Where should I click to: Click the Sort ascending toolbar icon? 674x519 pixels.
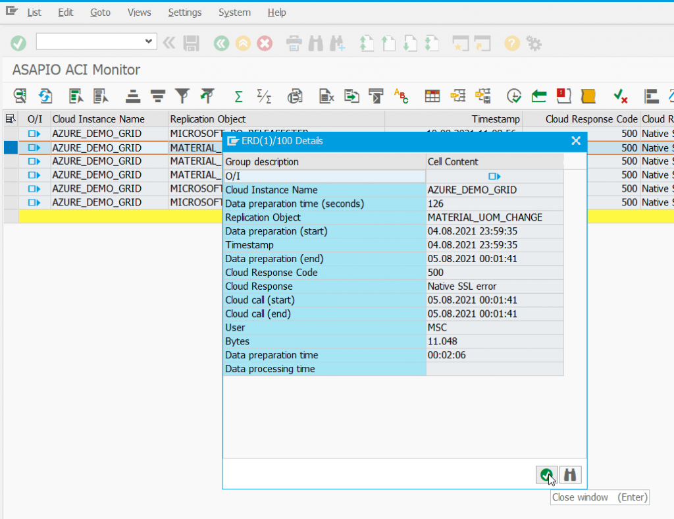134,96
